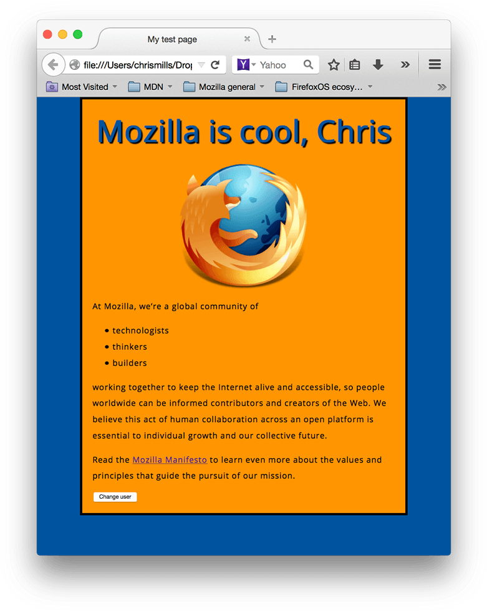The height and width of the screenshot is (611, 487).
Task: Click the Change user button
Action: (115, 497)
